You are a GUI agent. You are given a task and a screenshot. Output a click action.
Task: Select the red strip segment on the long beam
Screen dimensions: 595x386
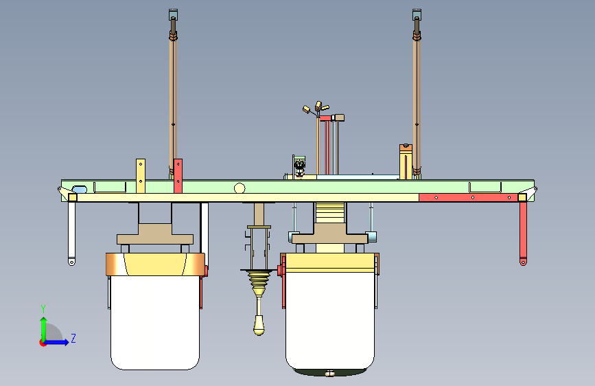tap(468, 198)
